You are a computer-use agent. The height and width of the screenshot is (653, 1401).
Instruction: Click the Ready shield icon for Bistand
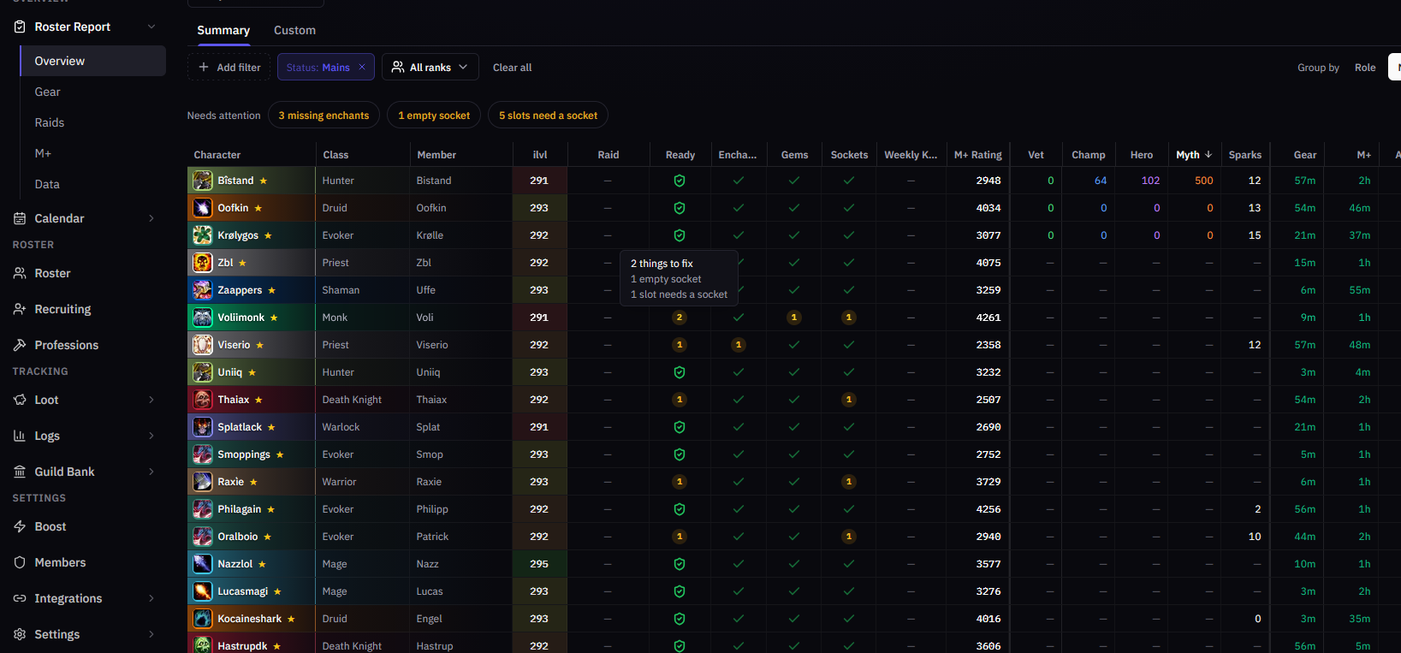tap(680, 181)
